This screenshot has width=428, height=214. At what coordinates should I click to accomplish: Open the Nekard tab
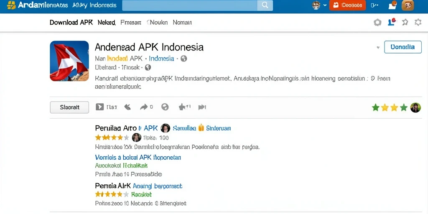point(107,23)
